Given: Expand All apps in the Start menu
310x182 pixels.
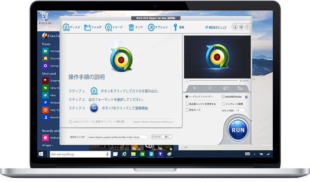Looking at the screenshot, I should coord(48,145).
